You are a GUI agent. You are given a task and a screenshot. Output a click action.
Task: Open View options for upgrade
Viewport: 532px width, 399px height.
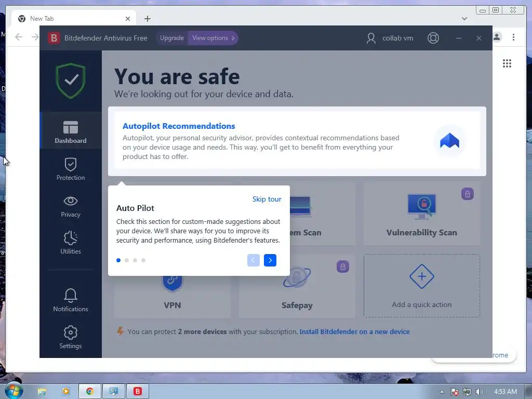213,38
